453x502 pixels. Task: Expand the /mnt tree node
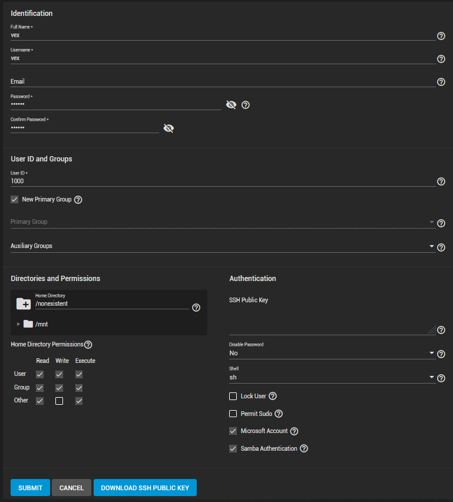tap(18, 324)
